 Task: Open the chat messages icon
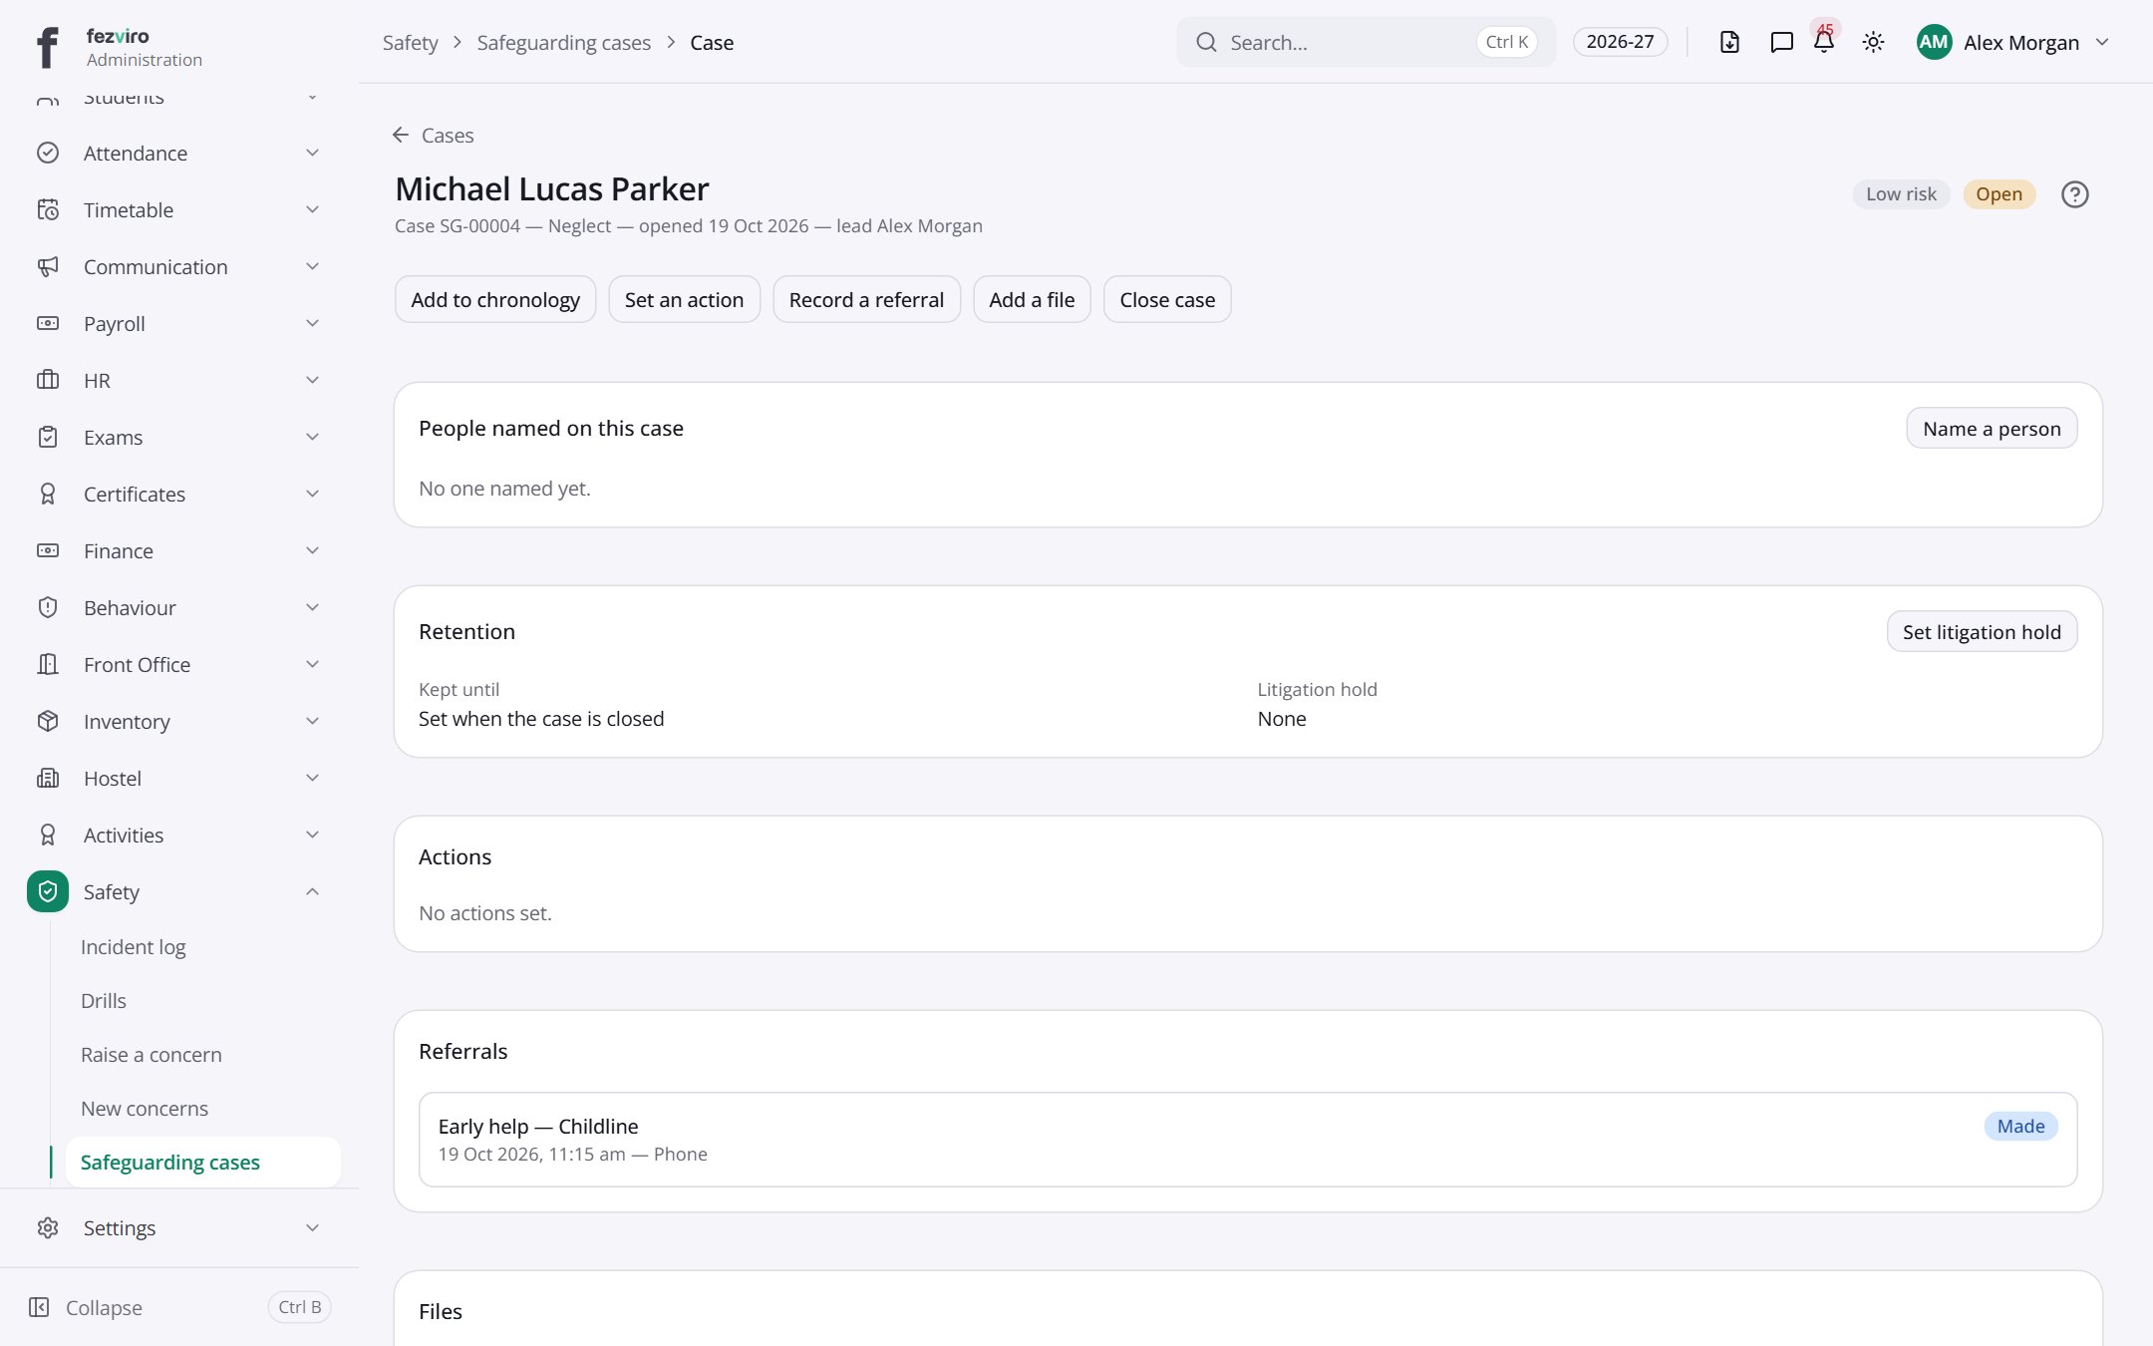[1781, 42]
